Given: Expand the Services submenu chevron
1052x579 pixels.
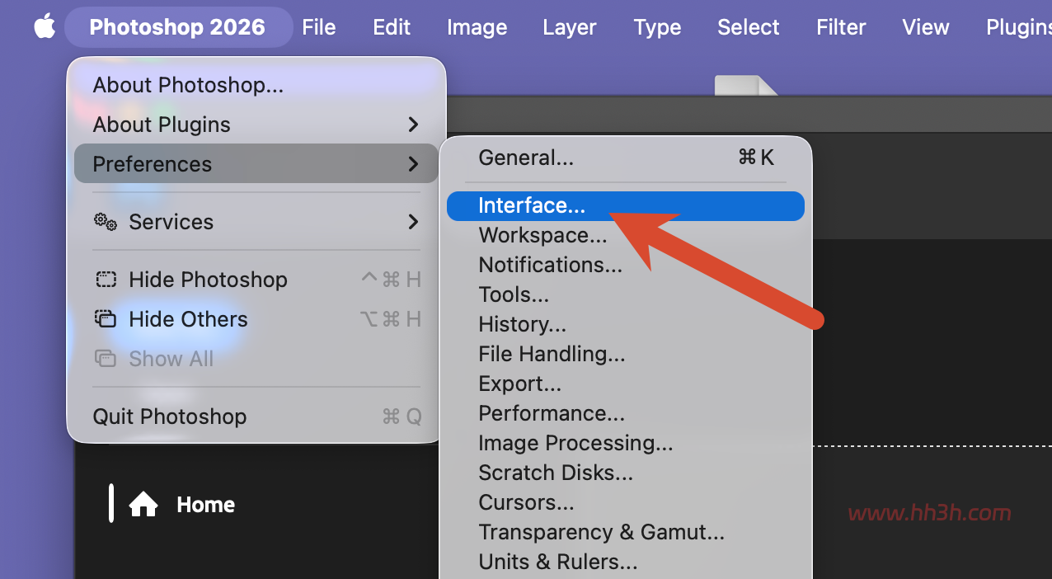Looking at the screenshot, I should (413, 222).
